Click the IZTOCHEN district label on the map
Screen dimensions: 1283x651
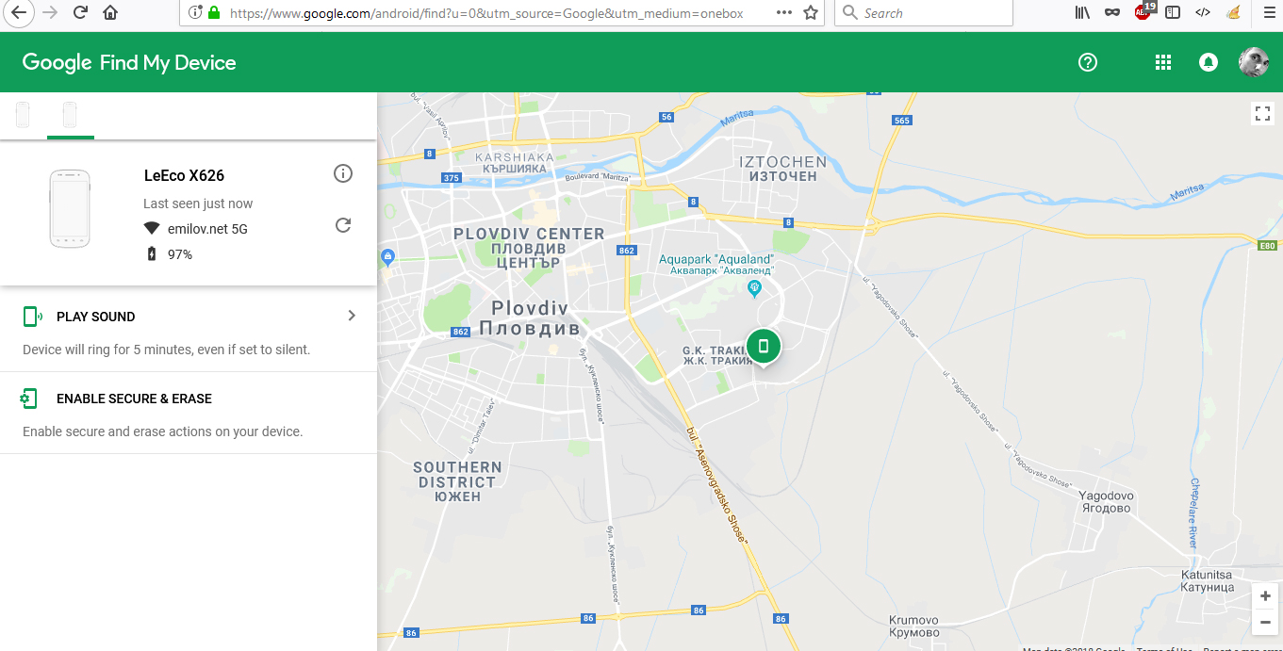[x=783, y=169]
